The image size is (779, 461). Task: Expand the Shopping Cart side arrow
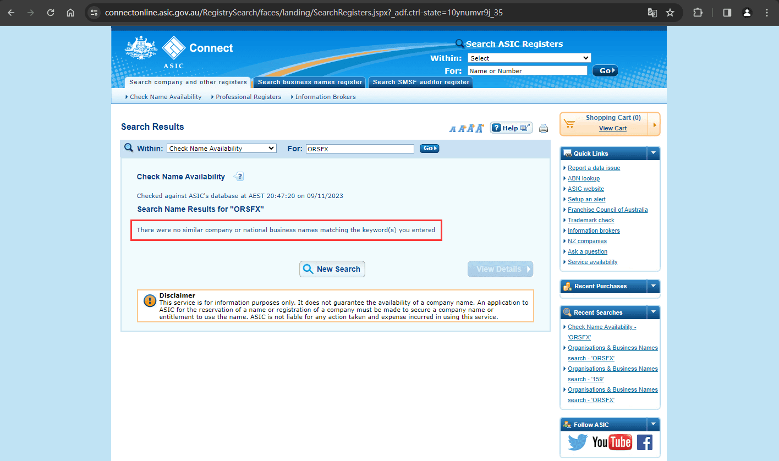pyautogui.click(x=654, y=124)
